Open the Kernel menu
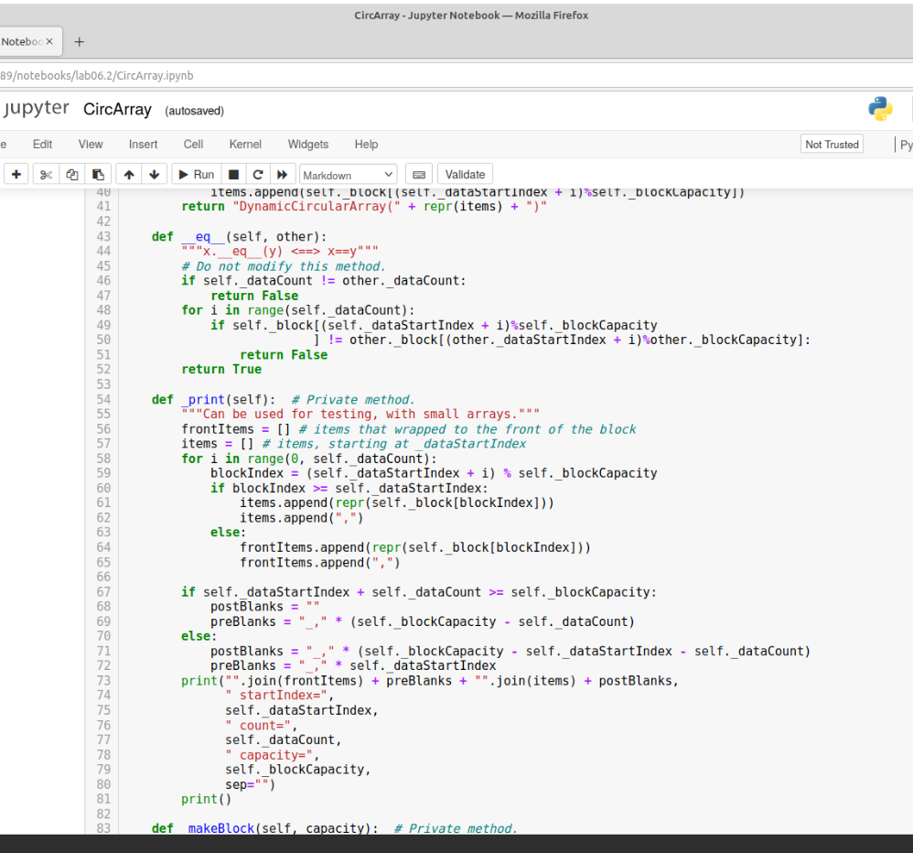 [x=245, y=144]
